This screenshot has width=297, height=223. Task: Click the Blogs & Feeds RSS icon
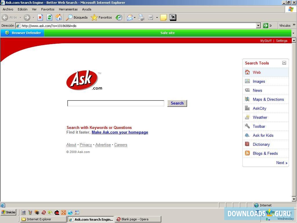[247, 153]
